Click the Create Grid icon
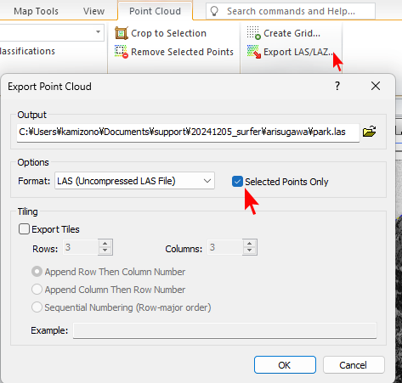The image size is (402, 383). tap(253, 33)
